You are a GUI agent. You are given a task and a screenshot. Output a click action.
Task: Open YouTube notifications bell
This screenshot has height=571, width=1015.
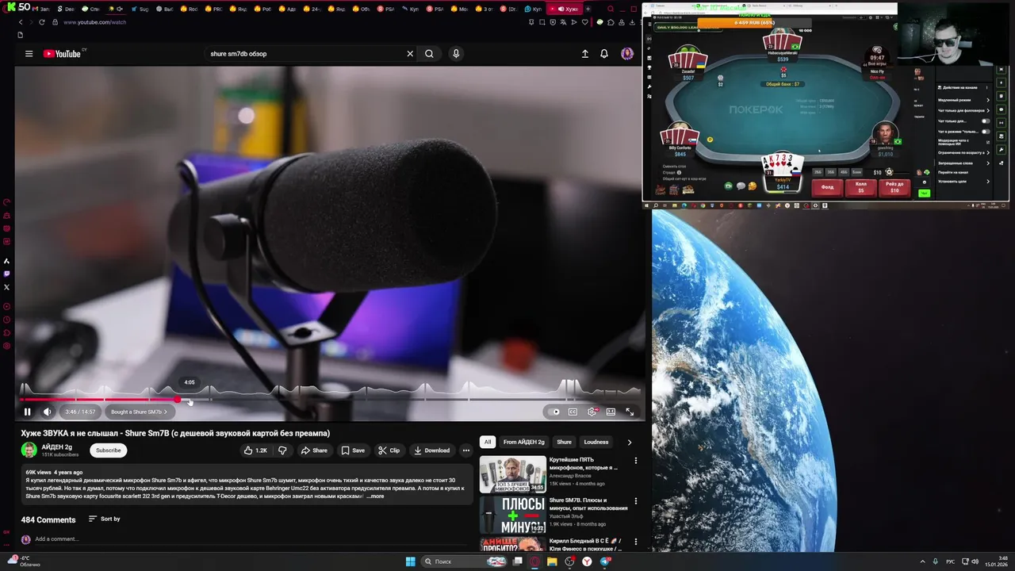pyautogui.click(x=604, y=54)
